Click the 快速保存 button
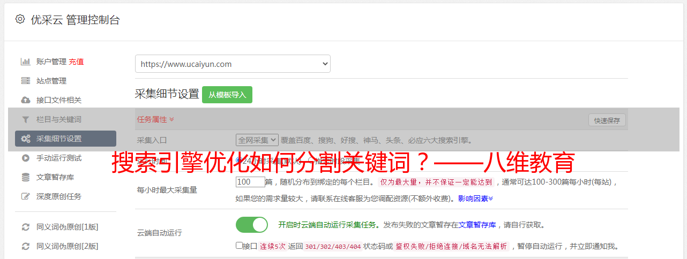This screenshot has height=259, width=687. (607, 120)
